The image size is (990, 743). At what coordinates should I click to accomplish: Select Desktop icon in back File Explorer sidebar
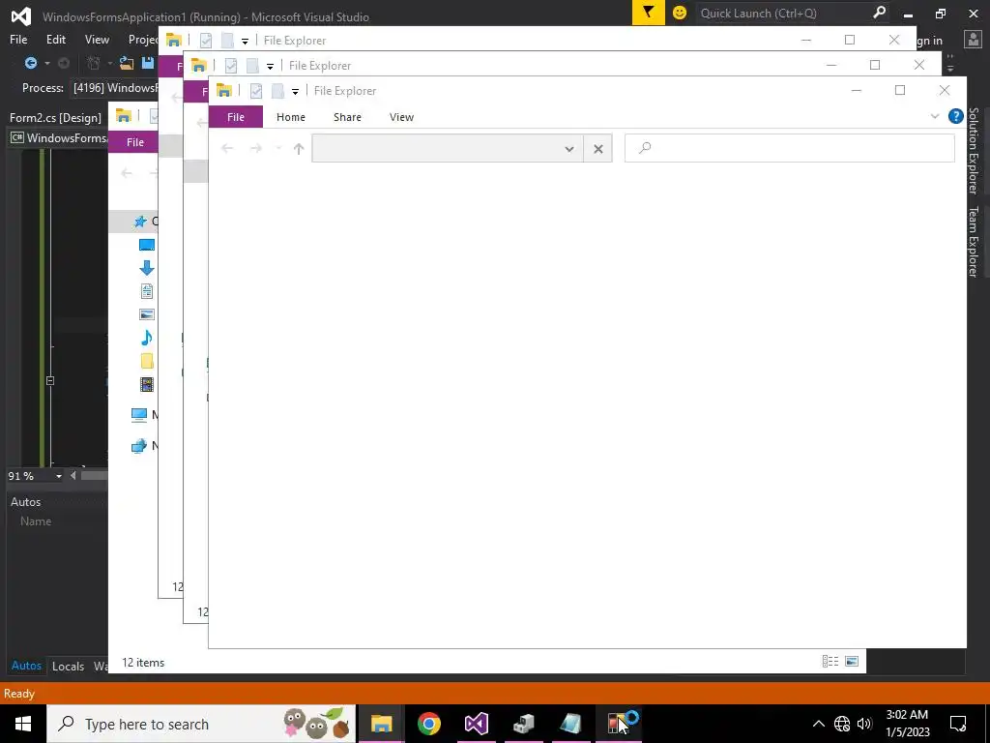coord(147,245)
